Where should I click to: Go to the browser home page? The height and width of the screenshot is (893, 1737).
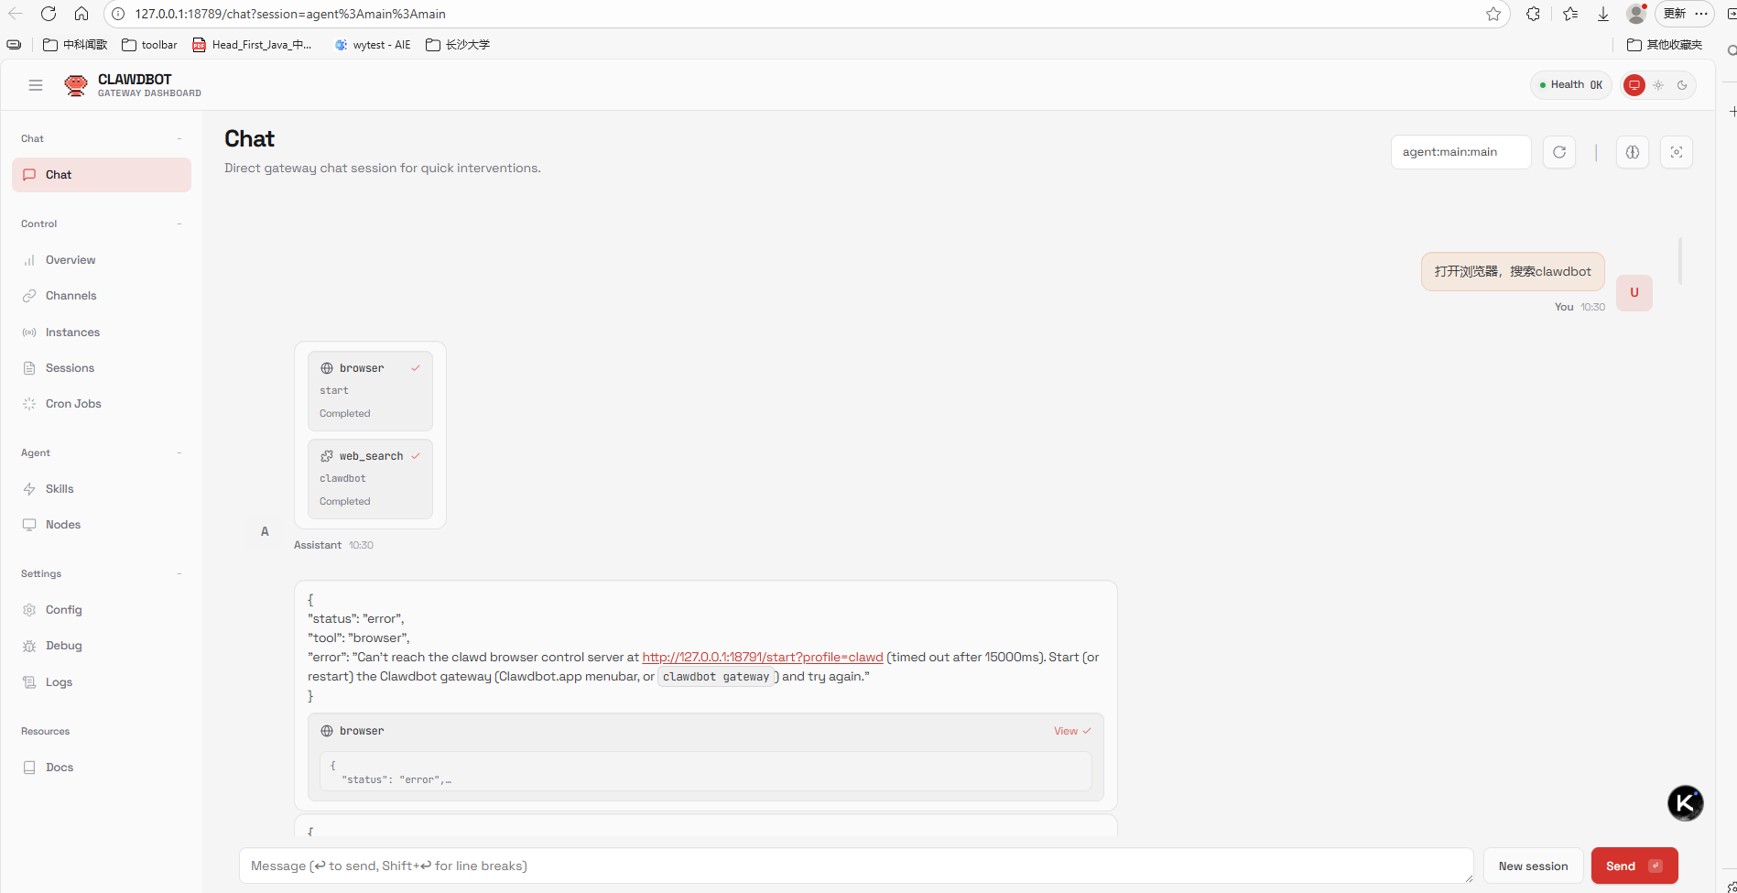(81, 14)
